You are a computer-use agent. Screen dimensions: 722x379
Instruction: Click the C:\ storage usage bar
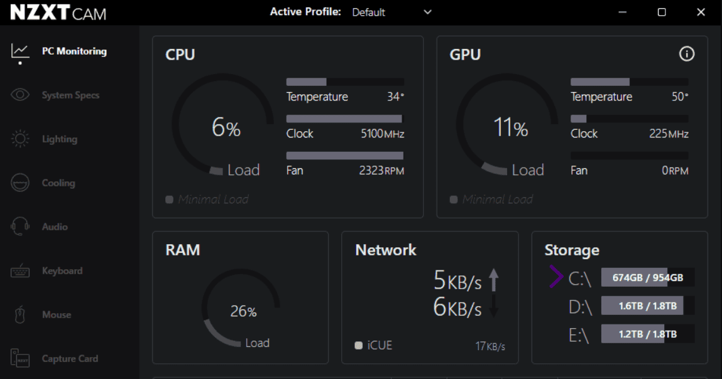647,277
